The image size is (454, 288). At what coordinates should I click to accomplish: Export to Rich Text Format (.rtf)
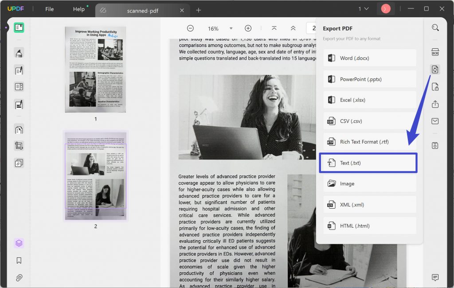[x=370, y=142]
